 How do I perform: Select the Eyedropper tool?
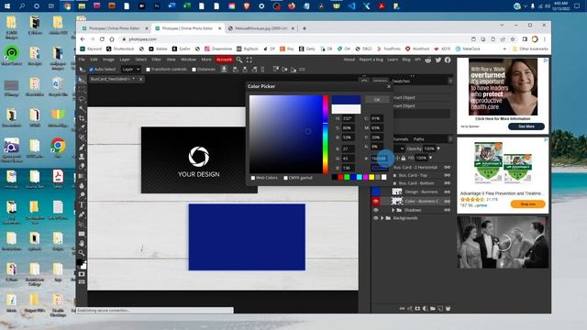point(82,128)
